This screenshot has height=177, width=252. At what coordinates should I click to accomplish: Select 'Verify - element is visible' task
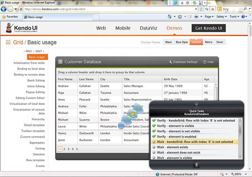coord(195,126)
